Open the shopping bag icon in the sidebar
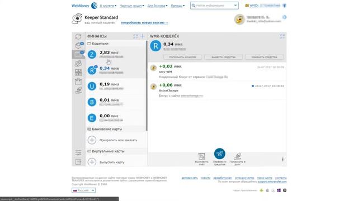358x201 pixels. tap(78, 82)
